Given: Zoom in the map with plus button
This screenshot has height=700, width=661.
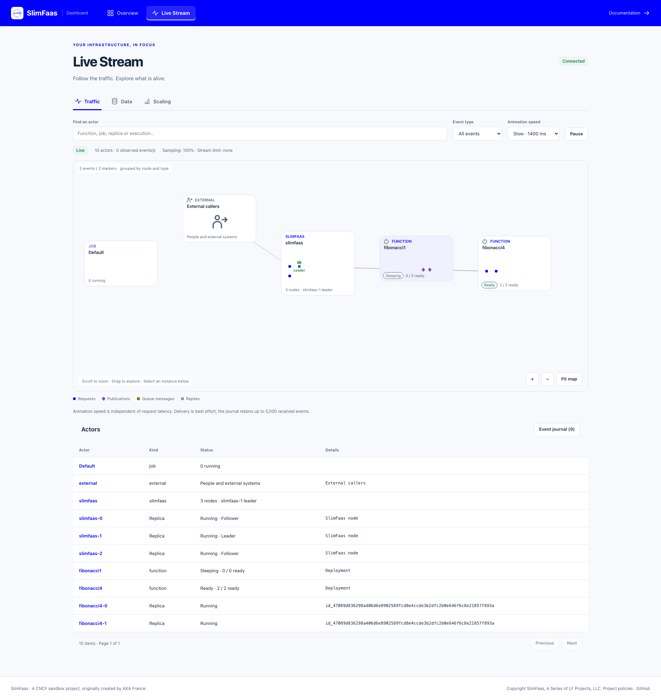Looking at the screenshot, I should click(x=532, y=379).
